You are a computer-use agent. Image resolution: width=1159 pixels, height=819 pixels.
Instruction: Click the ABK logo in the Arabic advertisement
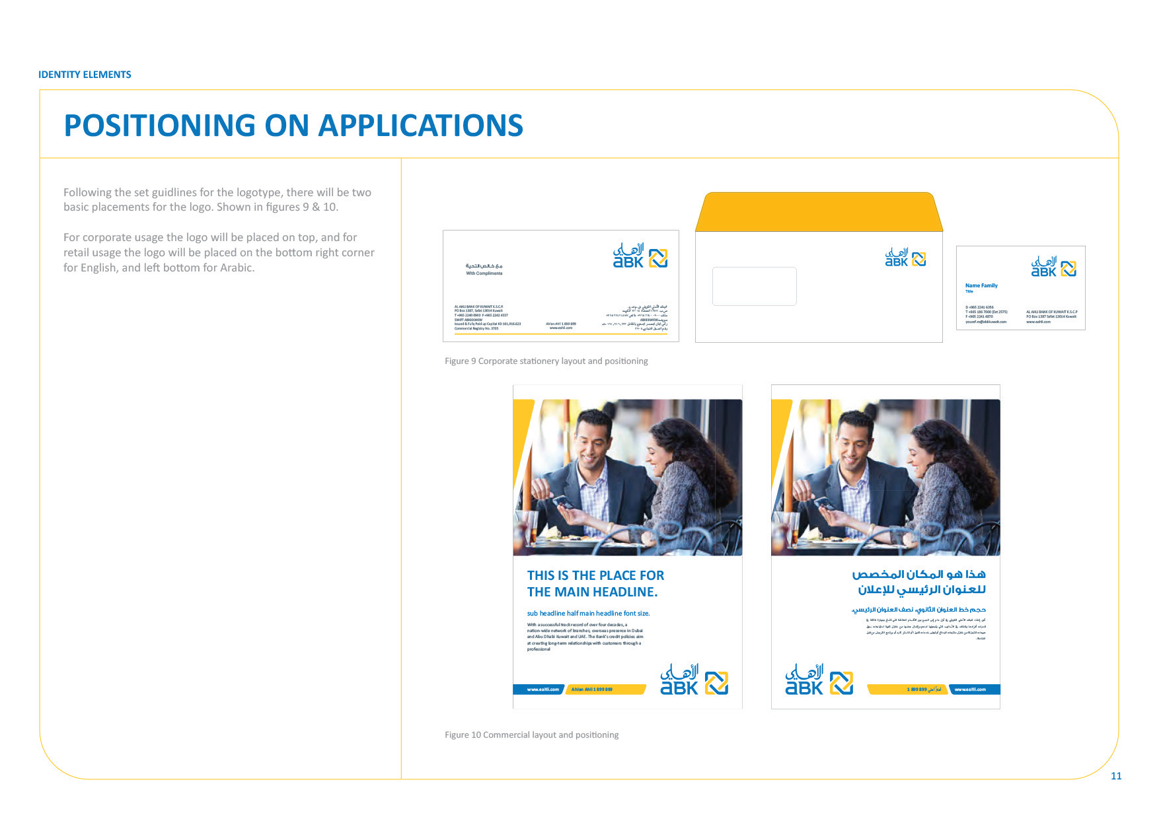819,680
